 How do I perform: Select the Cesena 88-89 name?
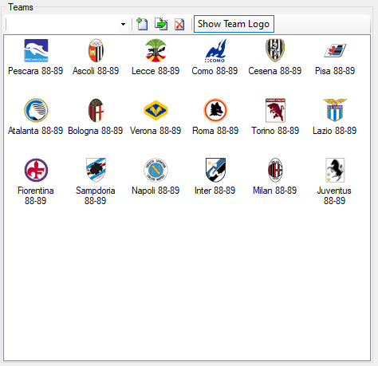[275, 71]
